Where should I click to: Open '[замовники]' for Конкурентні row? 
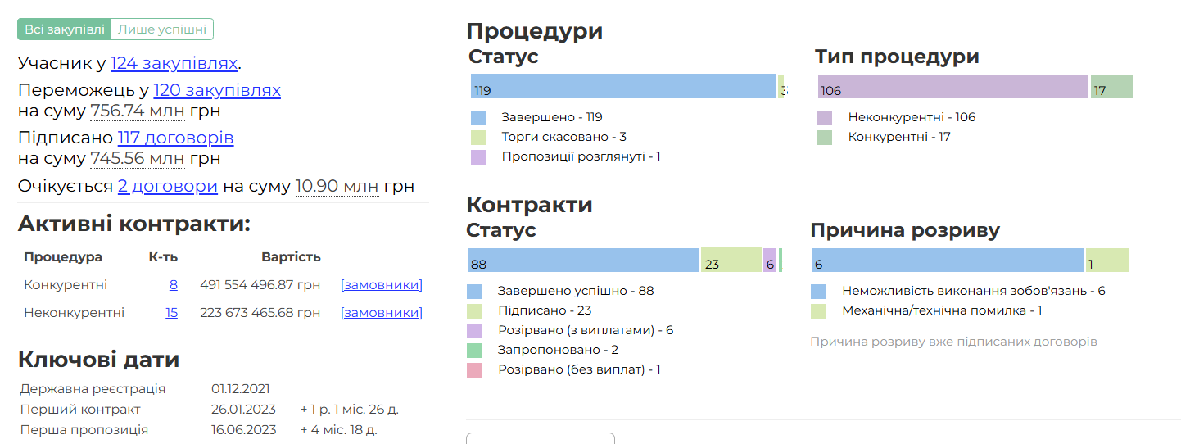tap(382, 285)
